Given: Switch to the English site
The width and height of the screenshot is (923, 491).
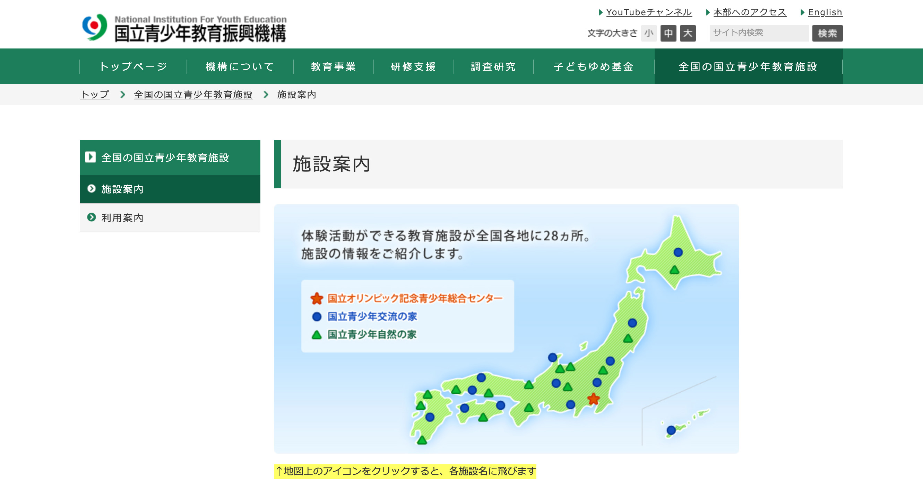Looking at the screenshot, I should 825,12.
